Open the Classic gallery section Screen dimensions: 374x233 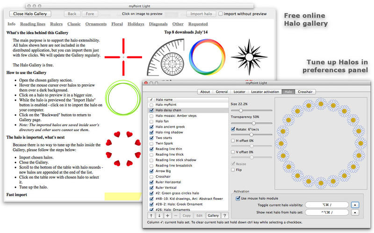[x=74, y=24]
